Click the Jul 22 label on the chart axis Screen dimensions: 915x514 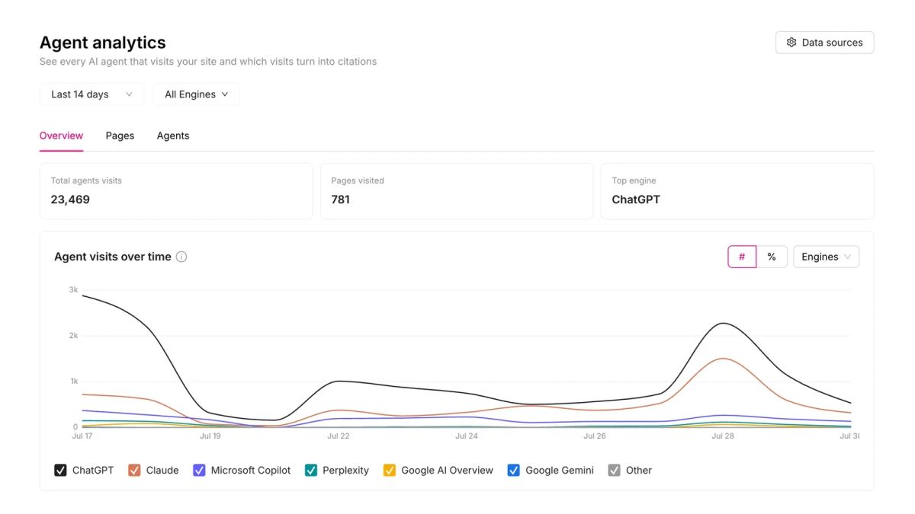[338, 436]
